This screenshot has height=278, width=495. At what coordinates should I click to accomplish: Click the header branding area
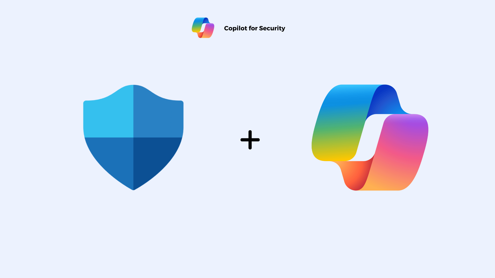coord(238,28)
